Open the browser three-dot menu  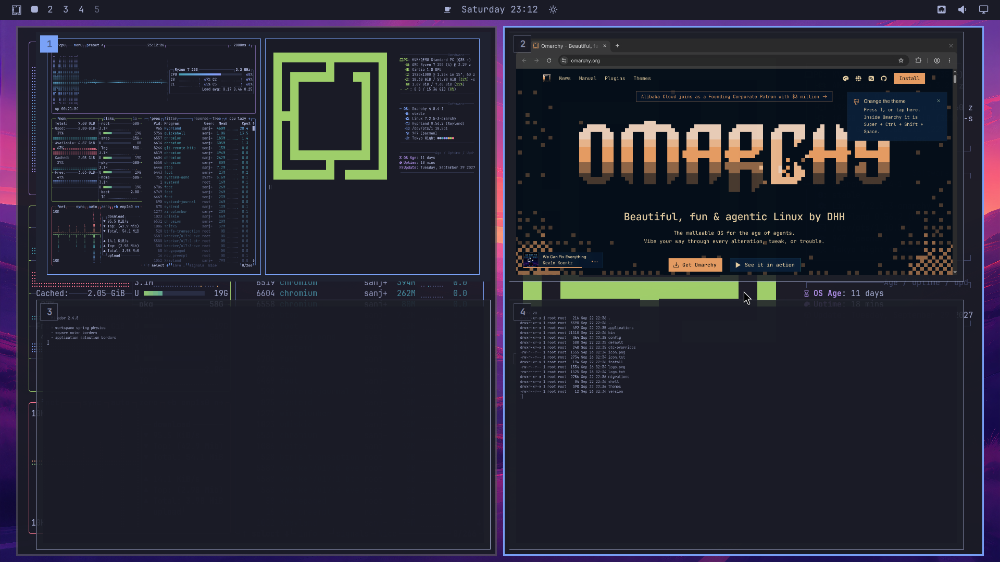949,60
